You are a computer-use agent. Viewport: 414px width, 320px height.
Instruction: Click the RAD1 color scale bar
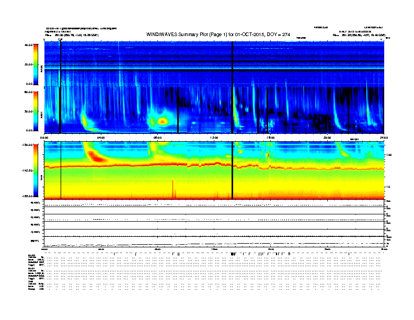pyautogui.click(x=36, y=111)
